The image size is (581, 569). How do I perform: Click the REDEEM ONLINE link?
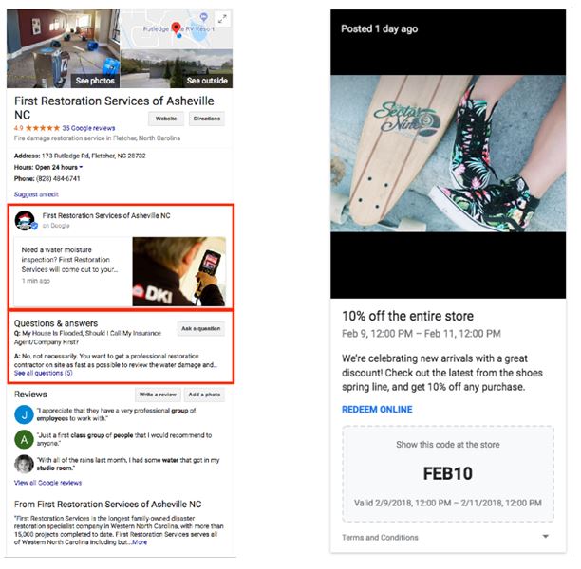point(377,410)
